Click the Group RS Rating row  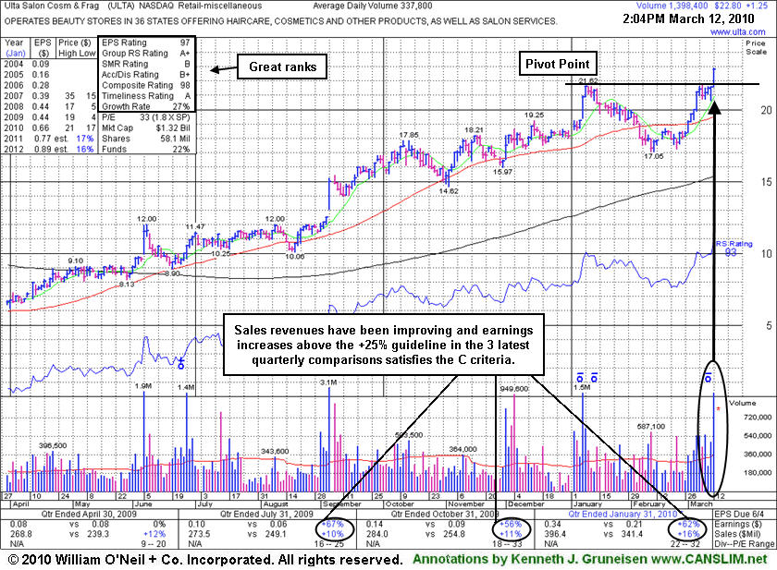146,54
